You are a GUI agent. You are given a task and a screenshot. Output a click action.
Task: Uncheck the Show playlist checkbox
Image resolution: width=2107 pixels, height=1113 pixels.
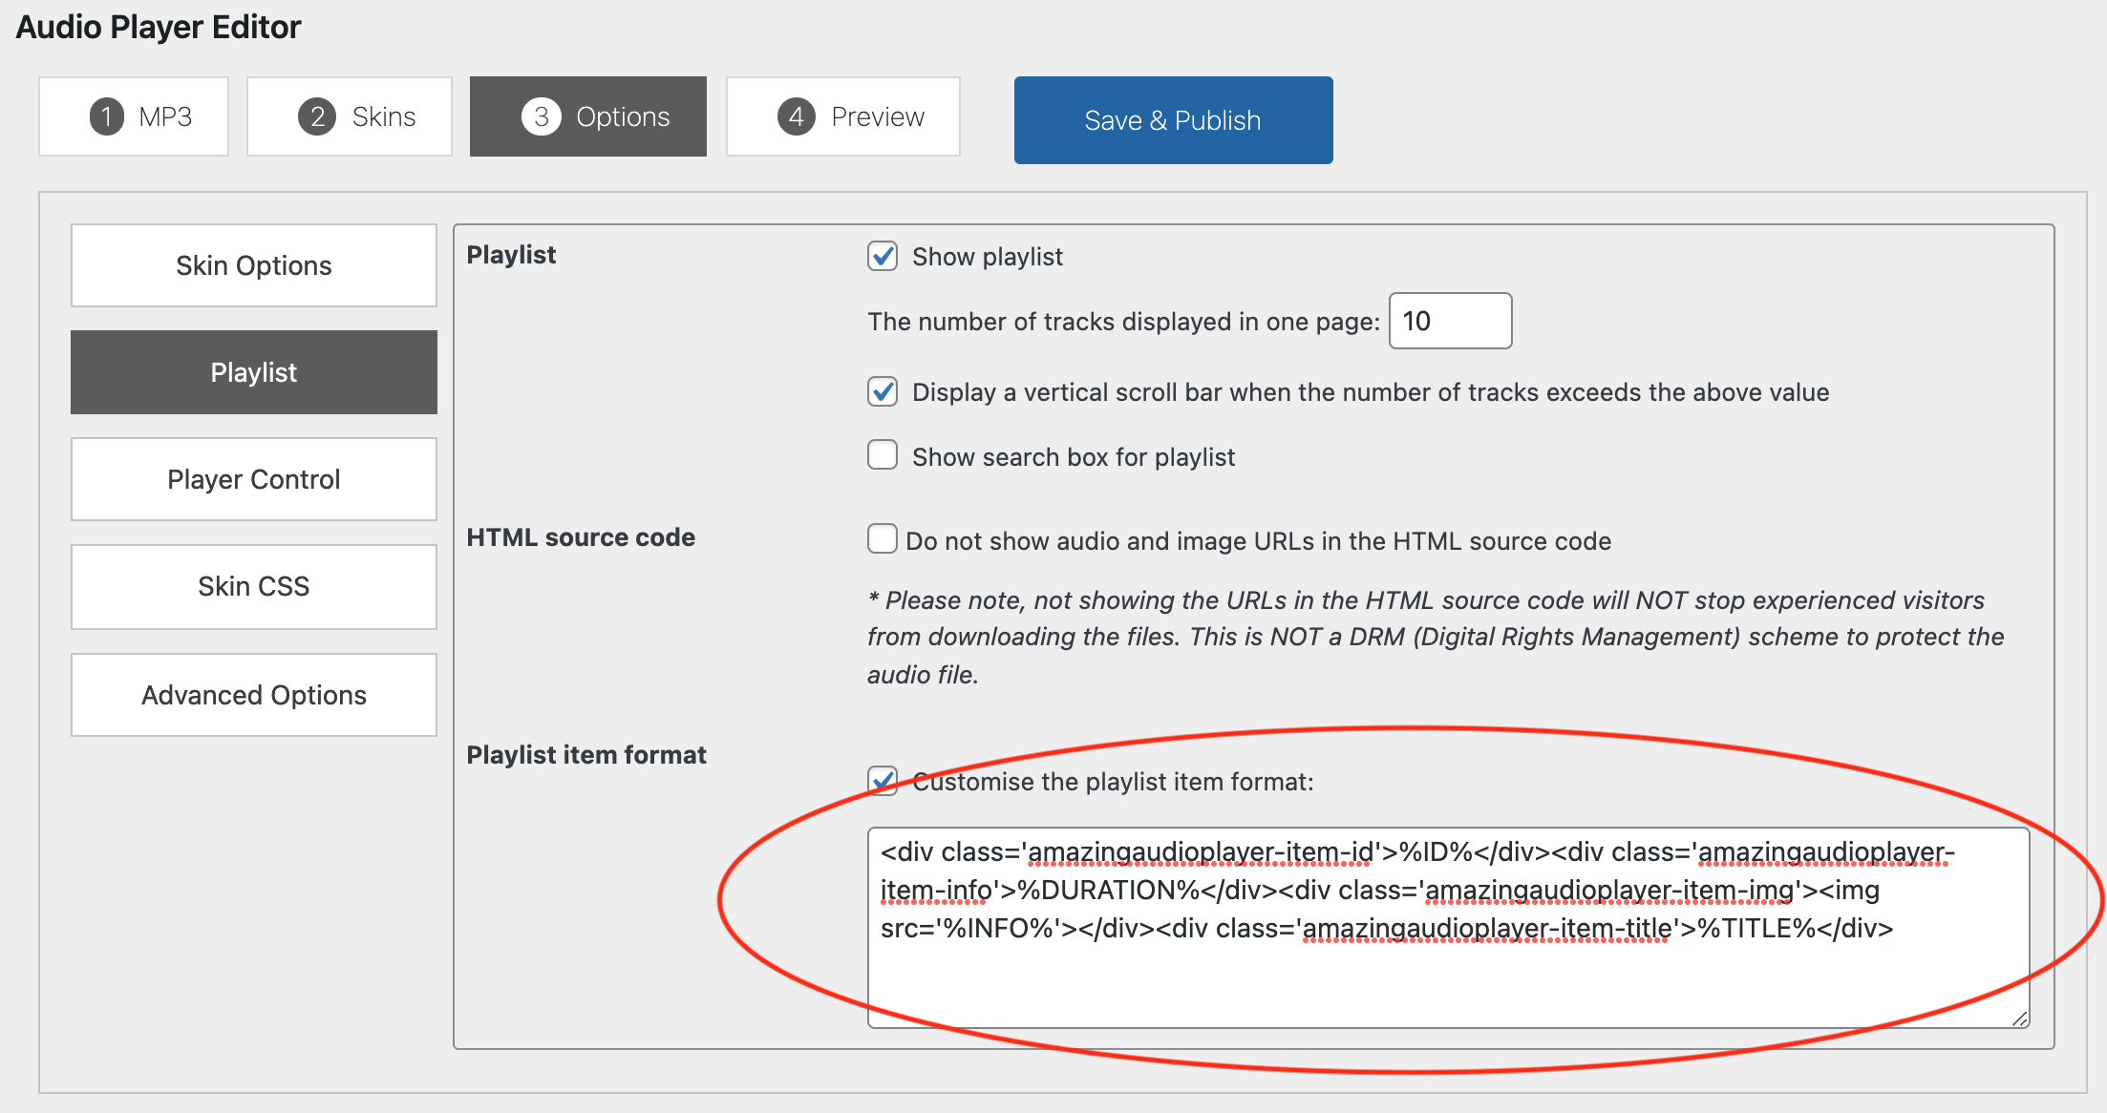pos(883,256)
